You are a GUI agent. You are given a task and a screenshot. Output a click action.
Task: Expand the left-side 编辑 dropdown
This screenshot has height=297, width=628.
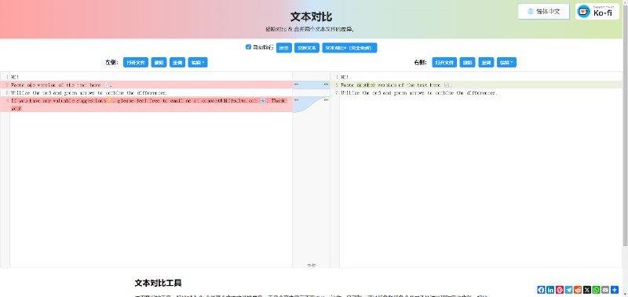pos(198,63)
